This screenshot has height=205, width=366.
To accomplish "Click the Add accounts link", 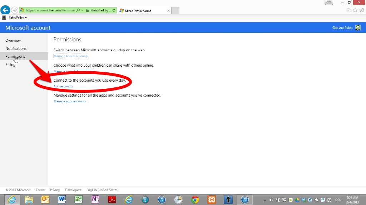I will coord(63,86).
